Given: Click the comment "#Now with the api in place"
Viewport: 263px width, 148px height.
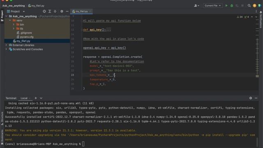Looking at the screenshot, I should (113, 39).
